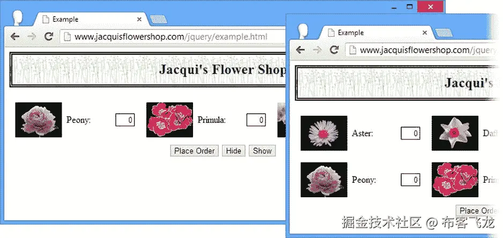The image size is (503, 238).
Task: Click the Jacqui's Flower Shop heading in the left window
Action: point(223,70)
